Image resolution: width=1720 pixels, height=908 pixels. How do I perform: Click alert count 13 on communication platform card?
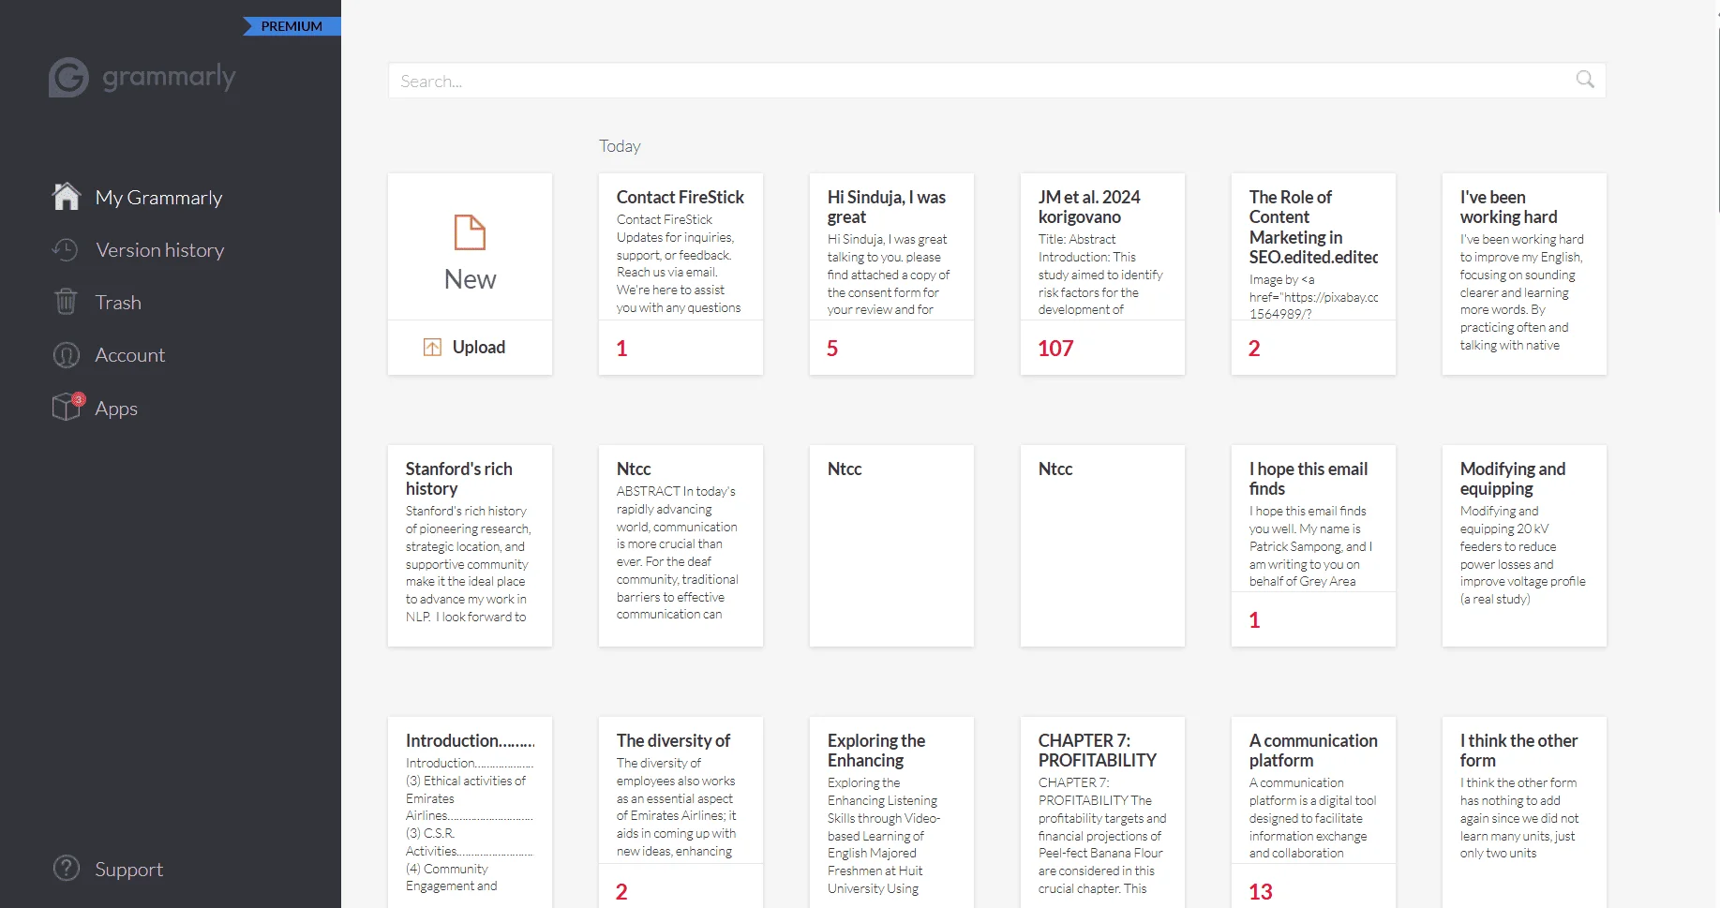point(1261,892)
